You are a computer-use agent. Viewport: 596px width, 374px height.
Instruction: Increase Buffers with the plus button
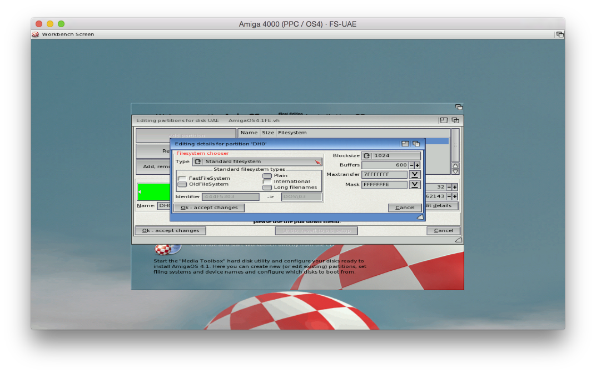[418, 165]
